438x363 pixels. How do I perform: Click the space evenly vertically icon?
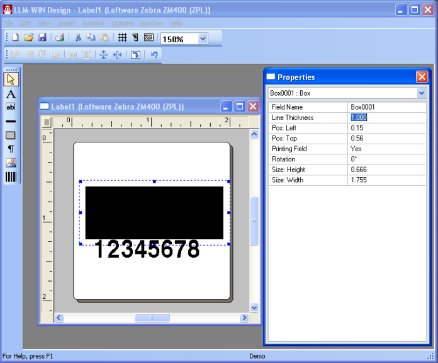87,55
